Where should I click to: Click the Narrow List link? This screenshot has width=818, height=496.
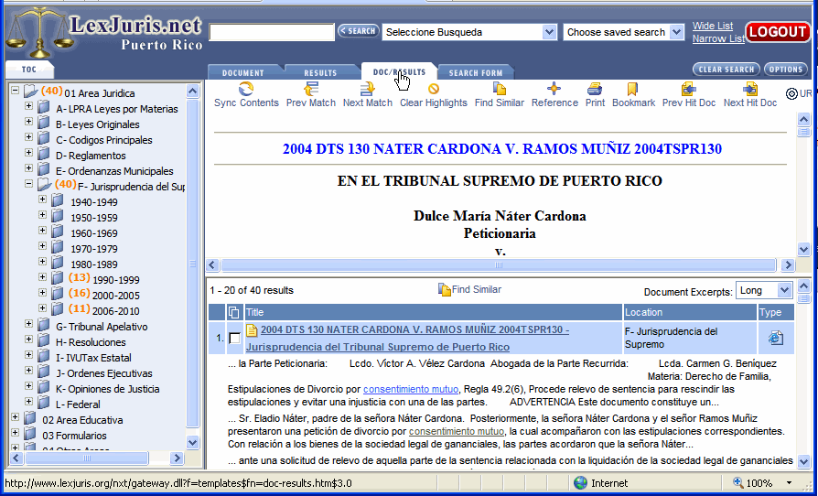[x=718, y=38]
